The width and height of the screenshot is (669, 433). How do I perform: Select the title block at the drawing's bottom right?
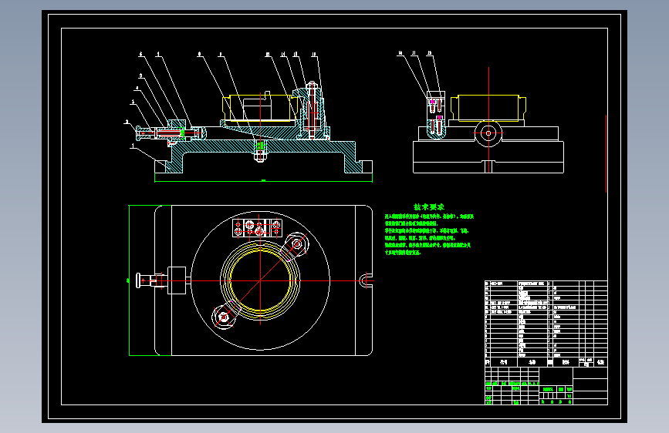[x=546, y=386]
